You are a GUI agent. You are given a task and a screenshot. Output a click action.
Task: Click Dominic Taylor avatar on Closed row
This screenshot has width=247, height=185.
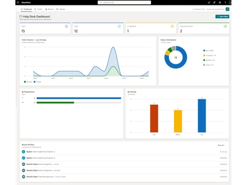(x=24, y=164)
